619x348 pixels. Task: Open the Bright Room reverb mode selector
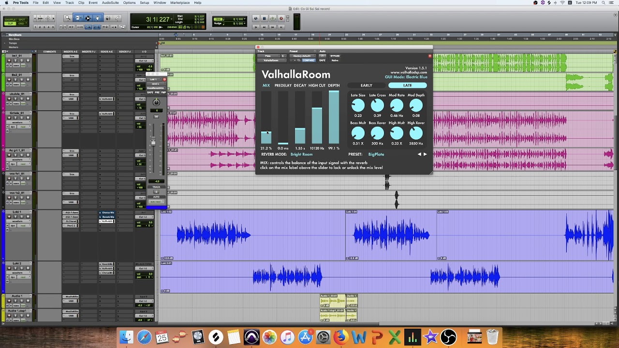tap(301, 154)
